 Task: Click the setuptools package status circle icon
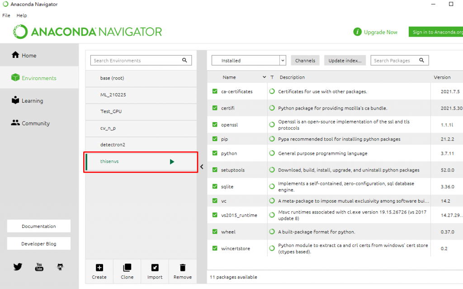point(272,170)
